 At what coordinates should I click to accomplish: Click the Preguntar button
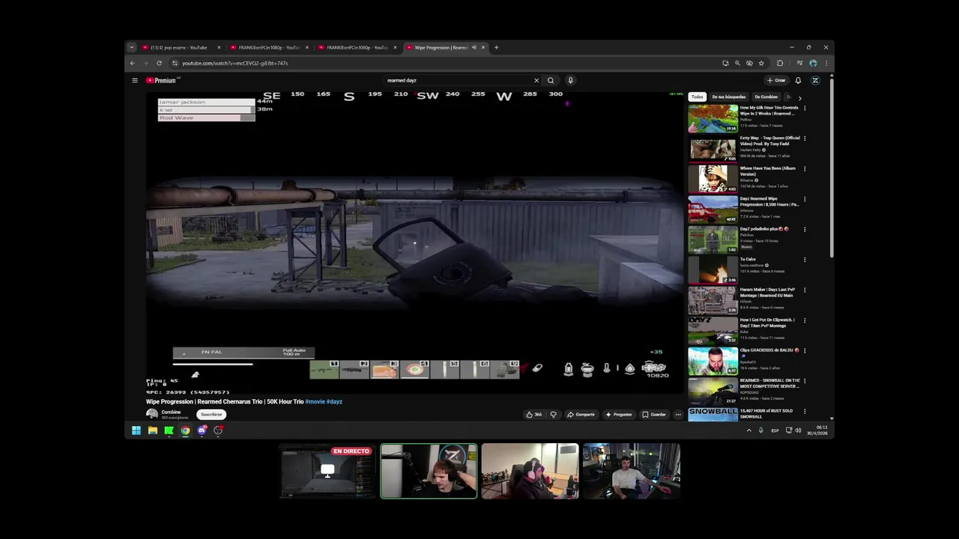pos(619,414)
